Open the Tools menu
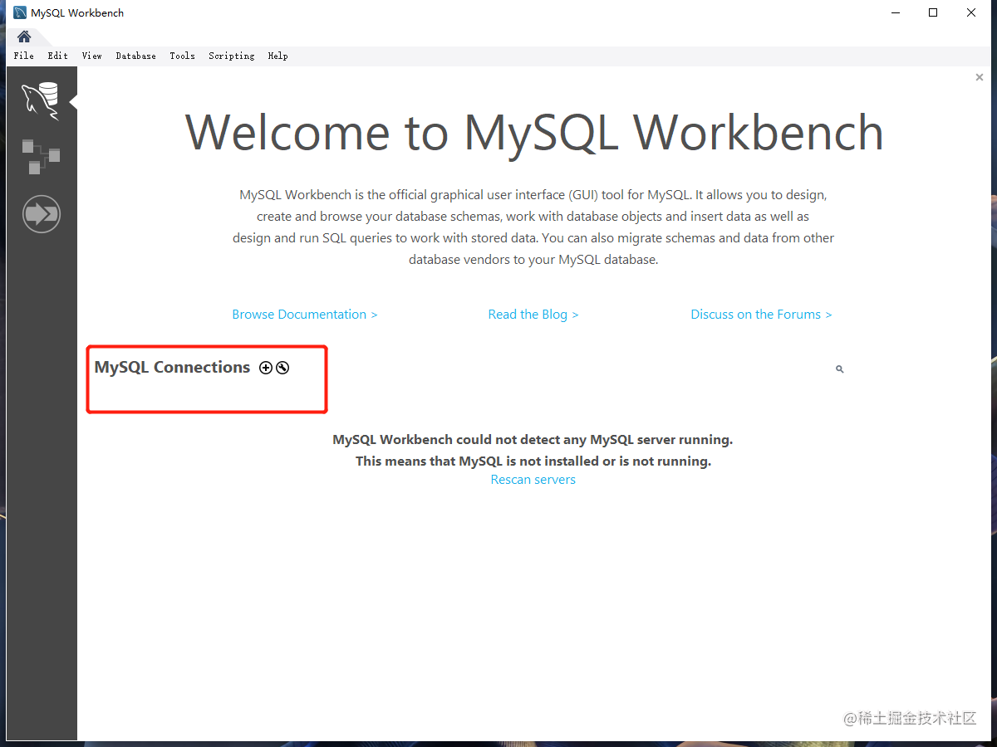The image size is (997, 747). (183, 56)
